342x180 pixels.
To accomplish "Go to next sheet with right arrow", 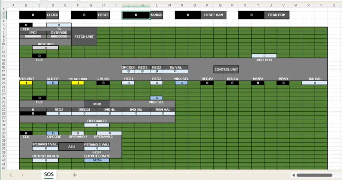I will [x=22, y=175].
